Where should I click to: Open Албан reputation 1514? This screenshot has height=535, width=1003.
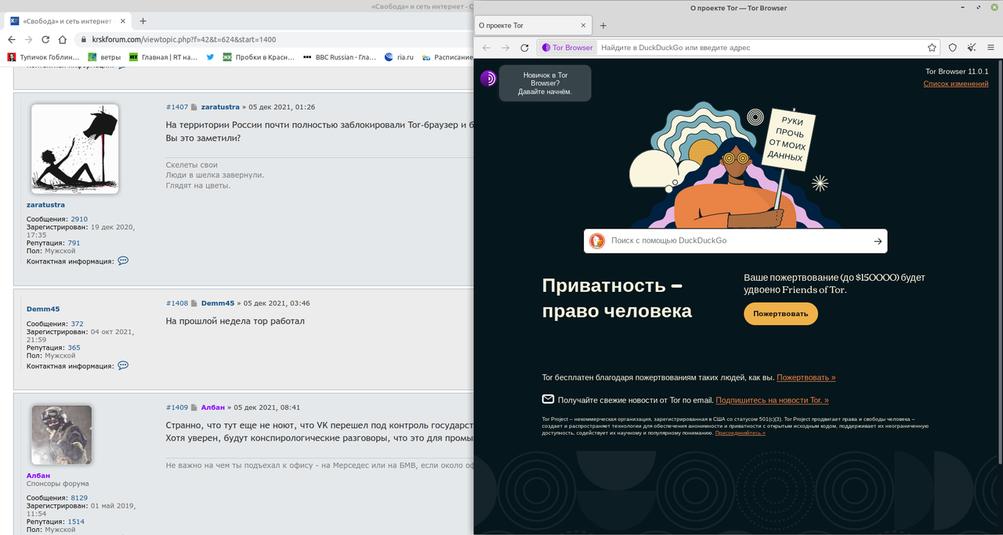[x=76, y=522]
